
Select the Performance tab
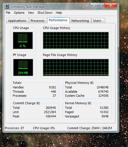tap(58, 20)
